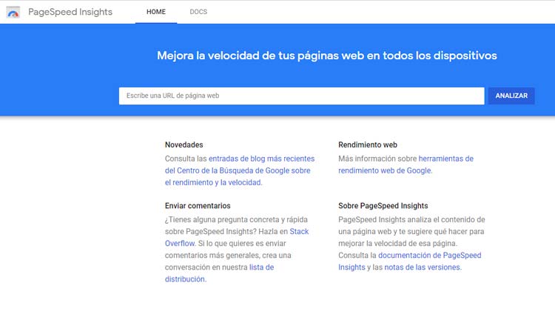
Task: Select the 'Novedades' heading
Action: [184, 145]
